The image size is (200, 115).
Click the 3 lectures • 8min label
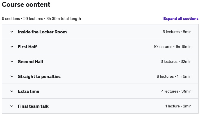pos(177,32)
